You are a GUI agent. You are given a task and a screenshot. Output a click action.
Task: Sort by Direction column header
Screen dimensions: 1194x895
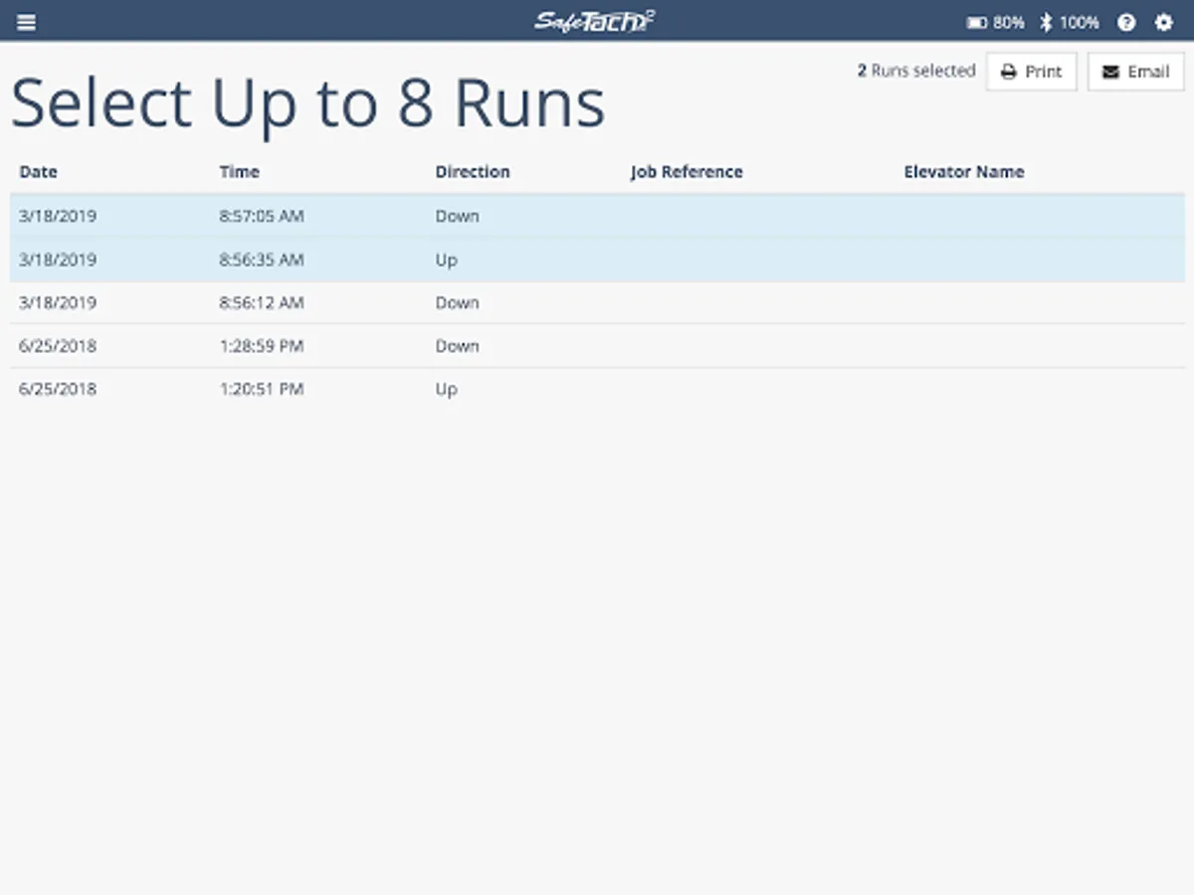[x=472, y=171]
